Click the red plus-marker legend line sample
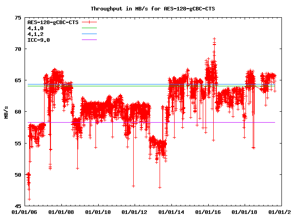 90,22
